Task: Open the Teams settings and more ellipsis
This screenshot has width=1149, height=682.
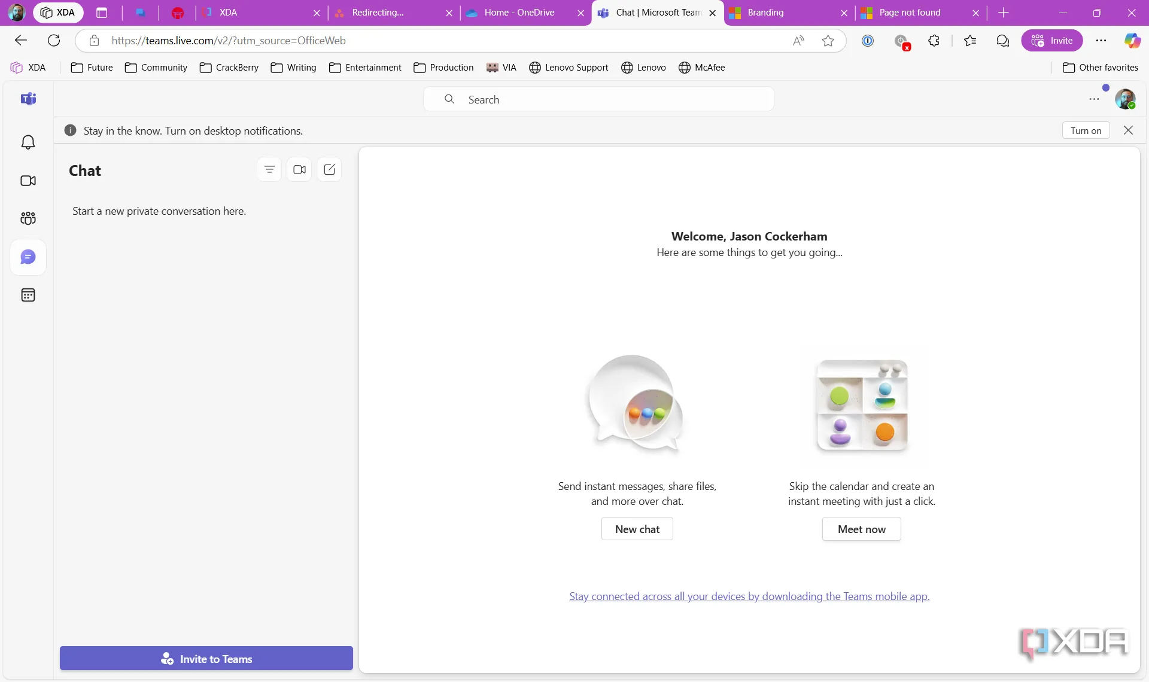Action: [1094, 99]
